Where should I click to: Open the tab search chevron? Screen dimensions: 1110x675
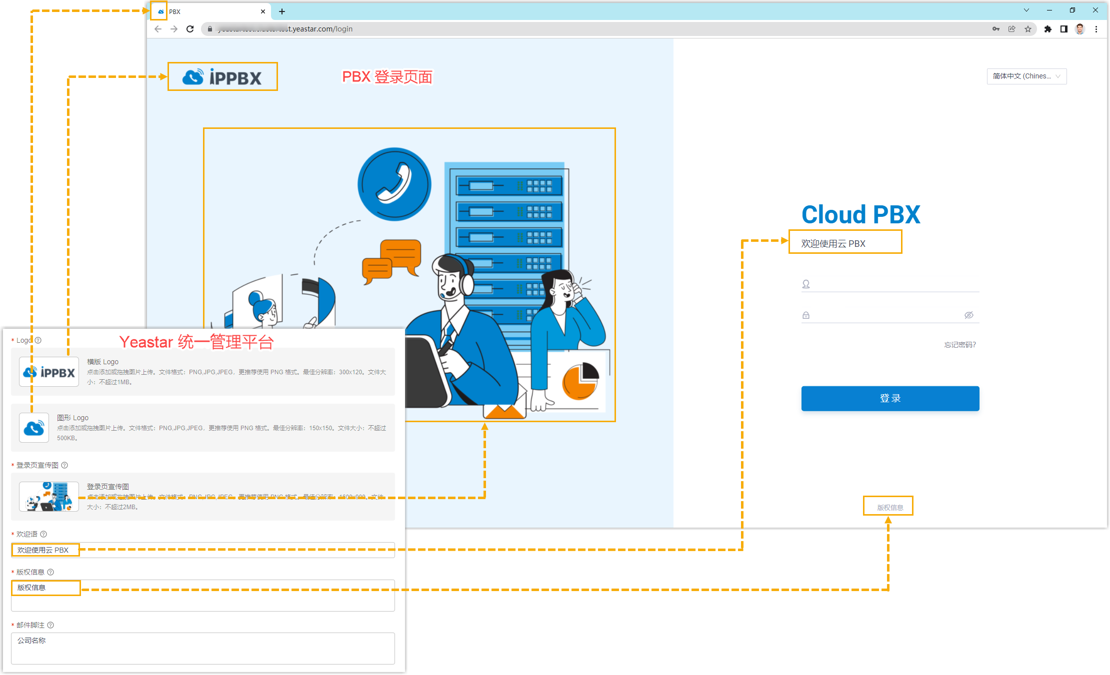[1026, 10]
